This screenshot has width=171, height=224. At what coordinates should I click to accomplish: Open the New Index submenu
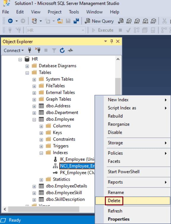(x=133, y=100)
